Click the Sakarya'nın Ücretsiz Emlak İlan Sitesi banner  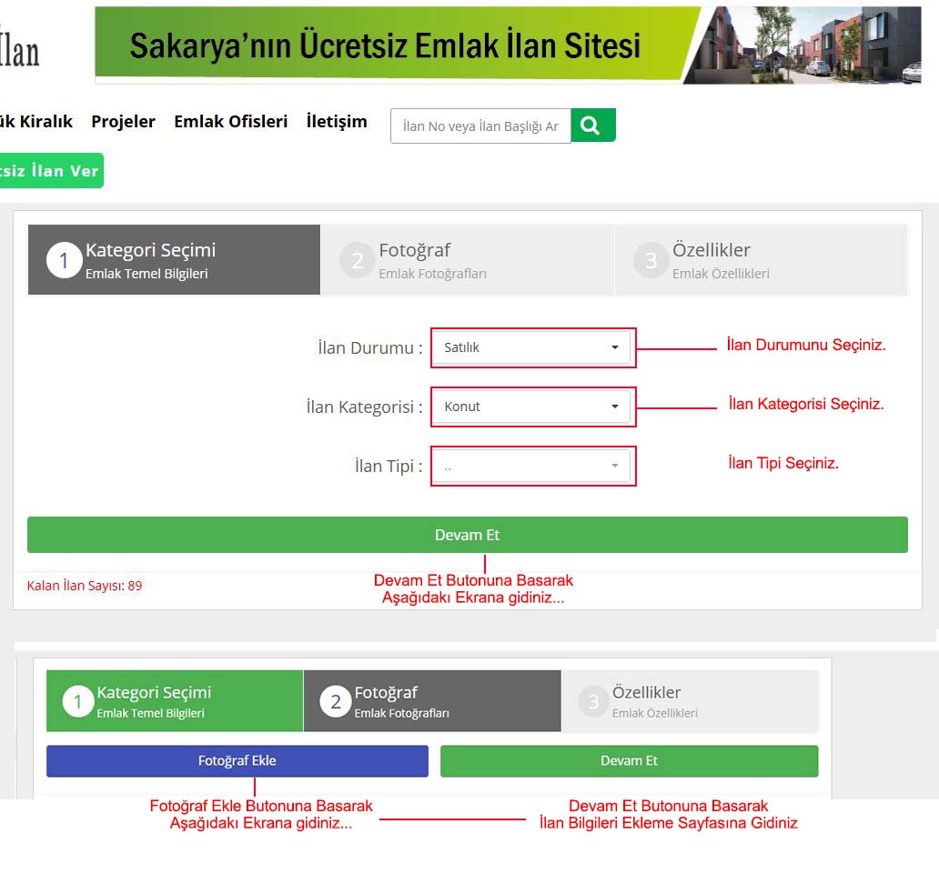[507, 45]
